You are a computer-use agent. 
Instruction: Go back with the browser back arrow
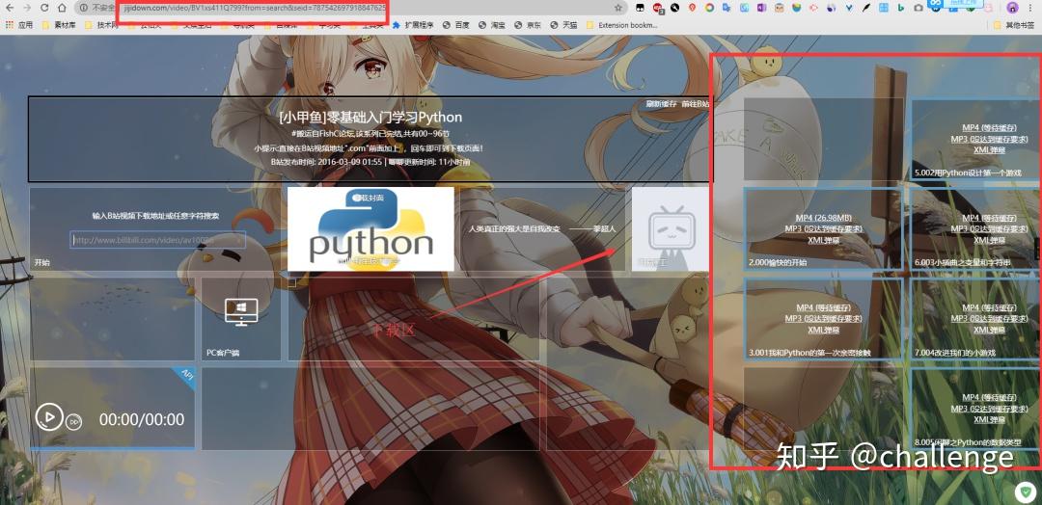(x=10, y=8)
